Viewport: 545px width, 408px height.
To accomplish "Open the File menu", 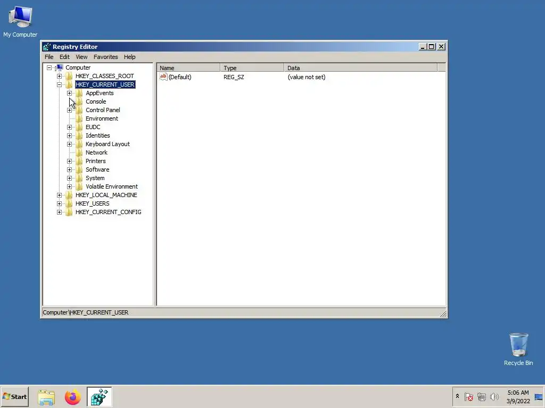I will tap(49, 57).
